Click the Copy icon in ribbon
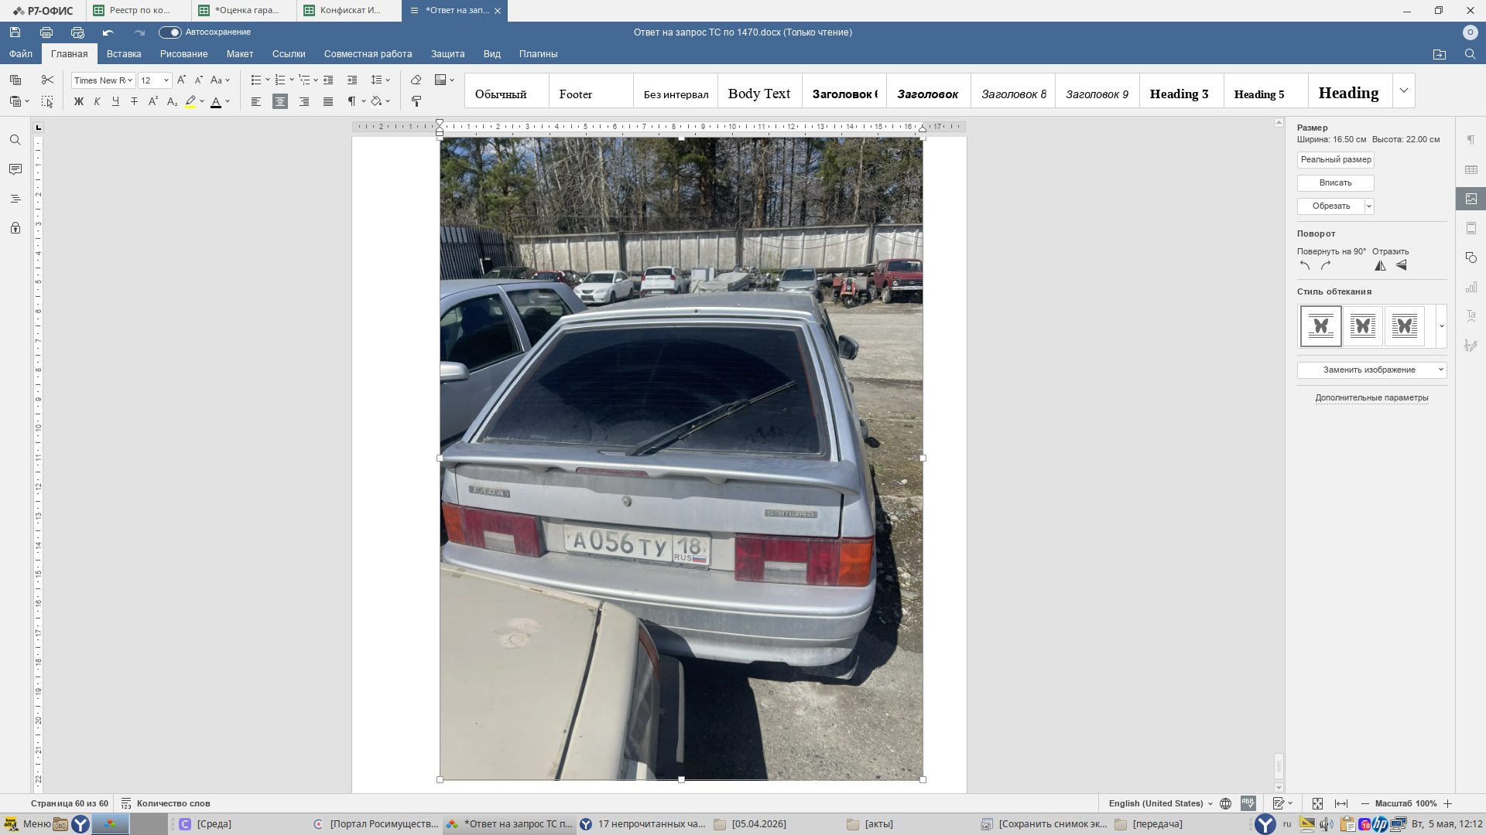The image size is (1486, 835). tap(15, 80)
